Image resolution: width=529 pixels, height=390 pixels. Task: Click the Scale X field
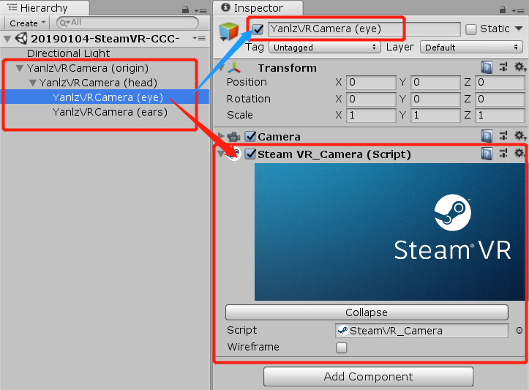pyautogui.click(x=371, y=116)
